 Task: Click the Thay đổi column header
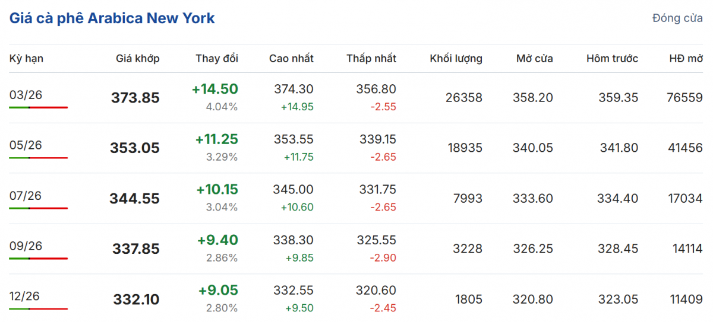pyautogui.click(x=216, y=59)
